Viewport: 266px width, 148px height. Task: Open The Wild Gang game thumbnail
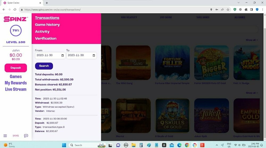click(x=133, y=63)
